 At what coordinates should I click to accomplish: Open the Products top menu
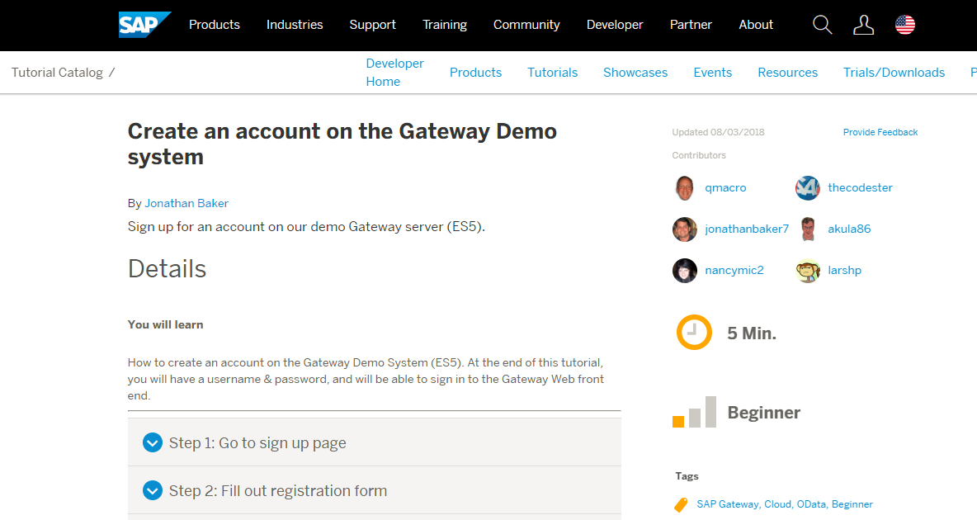click(215, 25)
